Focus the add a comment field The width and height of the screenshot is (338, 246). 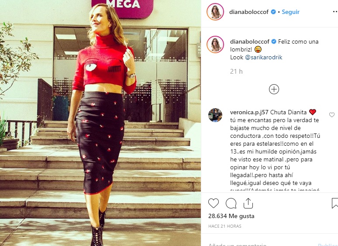pos(259,244)
